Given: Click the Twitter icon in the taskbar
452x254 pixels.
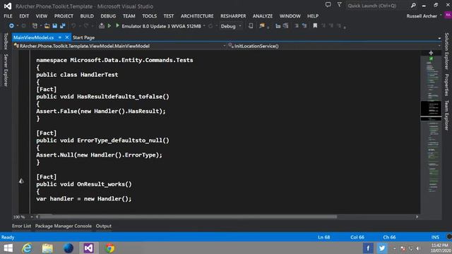Looking at the screenshot, I should click(x=381, y=248).
